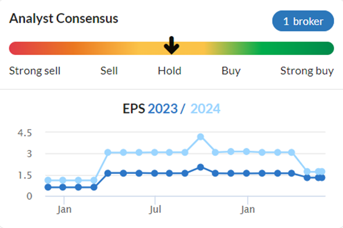Select the Sell rating label

[x=109, y=71]
